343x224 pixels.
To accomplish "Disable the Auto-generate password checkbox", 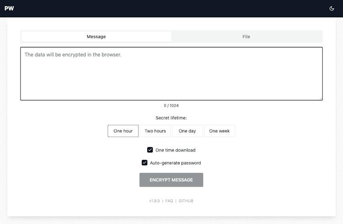I will (145, 163).
